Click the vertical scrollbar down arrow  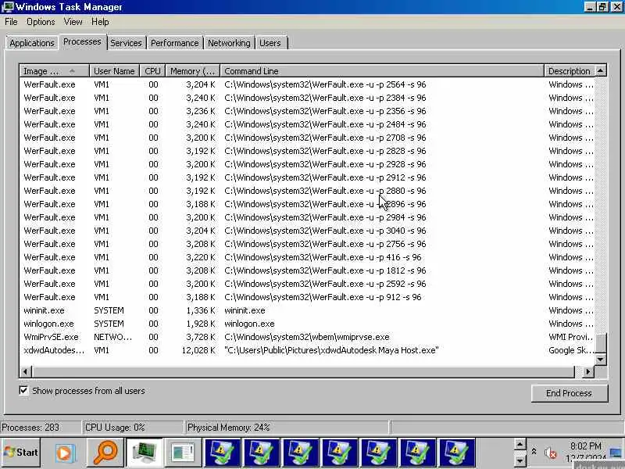pyautogui.click(x=601, y=360)
